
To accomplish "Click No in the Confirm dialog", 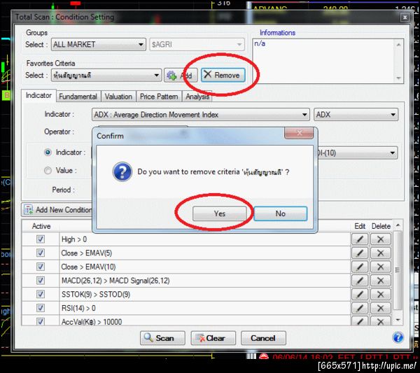I will tap(280, 213).
